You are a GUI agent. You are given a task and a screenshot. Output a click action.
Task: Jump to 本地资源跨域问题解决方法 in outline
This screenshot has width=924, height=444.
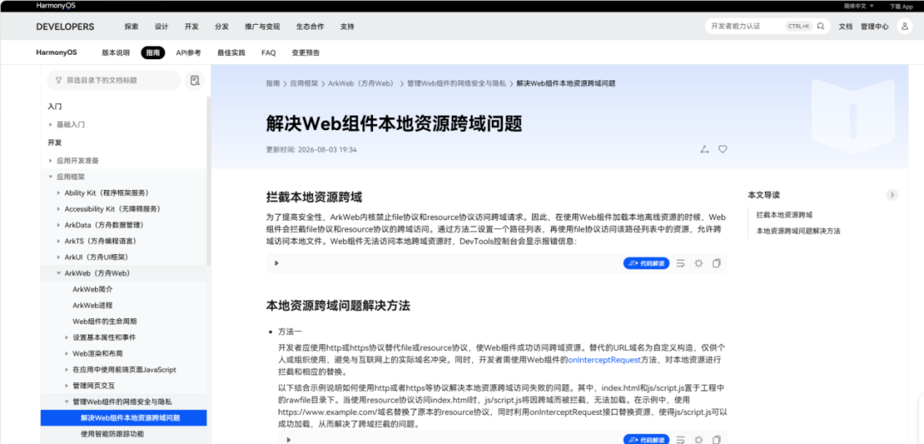pyautogui.click(x=798, y=231)
